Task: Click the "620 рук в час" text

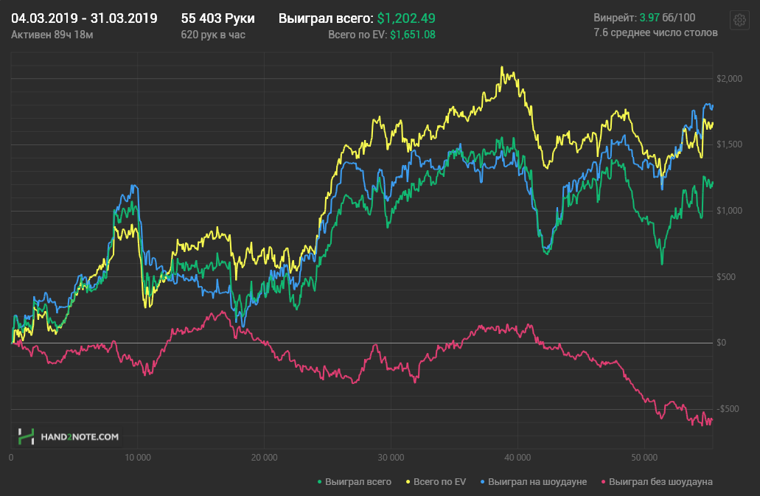Action: click(213, 35)
